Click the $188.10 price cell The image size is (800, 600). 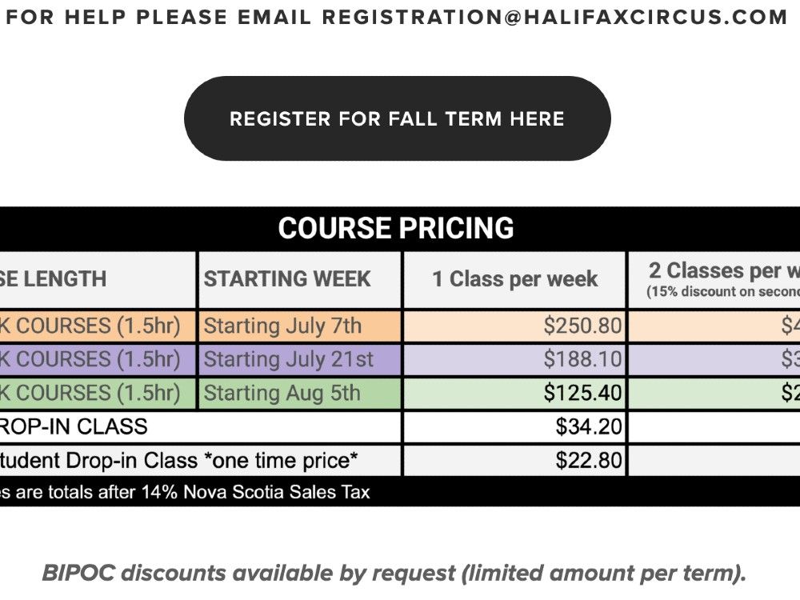[x=582, y=359]
